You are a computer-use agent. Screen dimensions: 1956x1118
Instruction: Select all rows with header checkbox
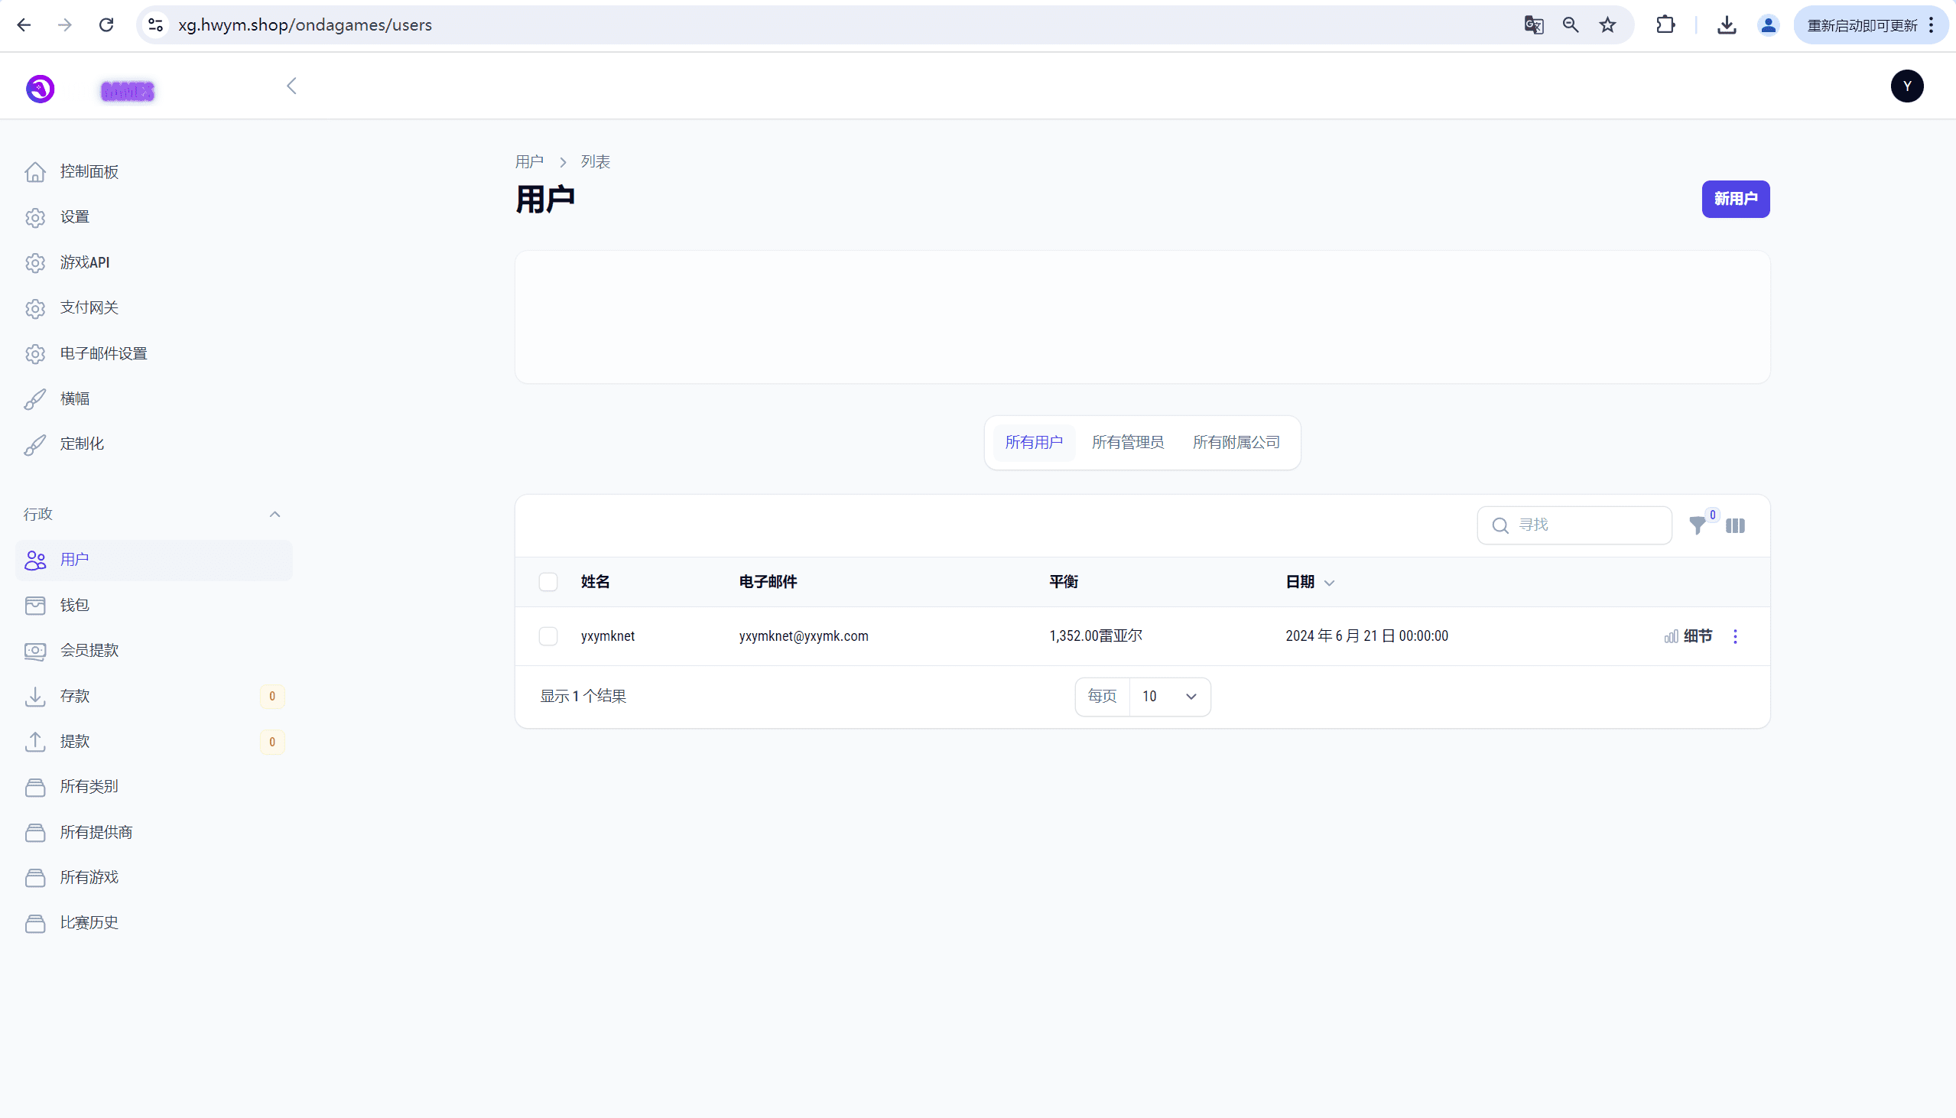point(548,582)
